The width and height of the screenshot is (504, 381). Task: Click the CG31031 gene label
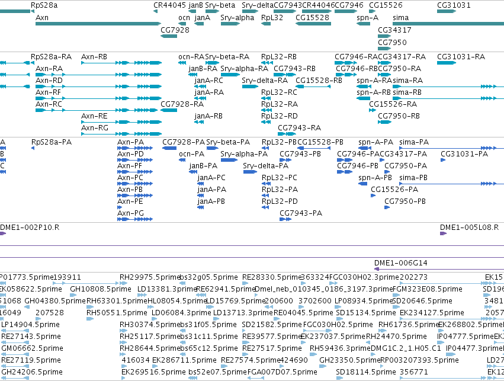point(454,5)
